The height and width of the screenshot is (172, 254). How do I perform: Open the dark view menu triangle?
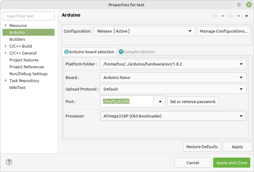click(x=246, y=16)
